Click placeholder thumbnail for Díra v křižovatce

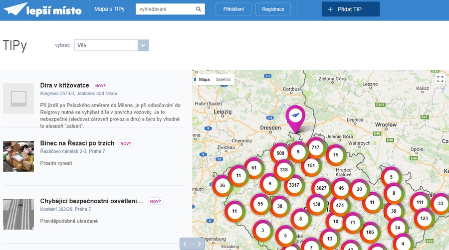(18, 99)
